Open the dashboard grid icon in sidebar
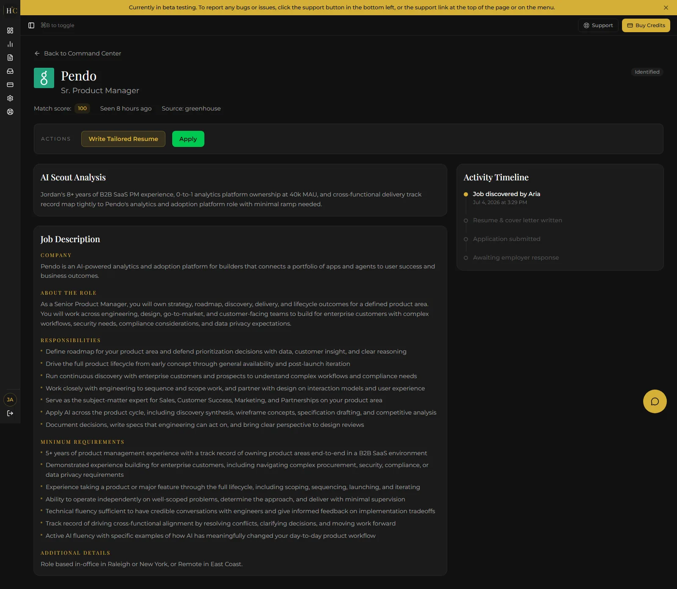The image size is (677, 589). coord(10,30)
